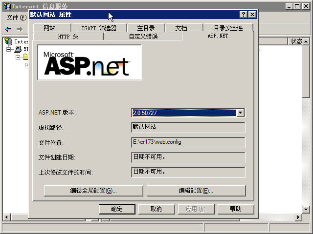This screenshot has height=234, width=313.
Task: Switch to the 网站 tab
Action: click(49, 28)
